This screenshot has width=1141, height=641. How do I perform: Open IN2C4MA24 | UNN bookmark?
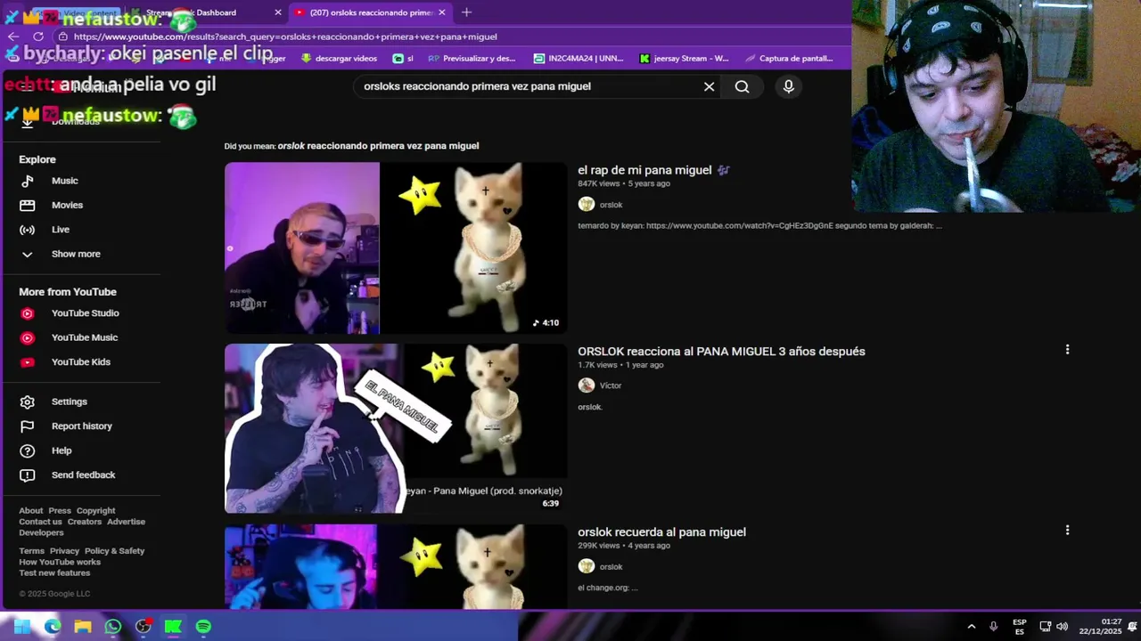pyautogui.click(x=579, y=59)
